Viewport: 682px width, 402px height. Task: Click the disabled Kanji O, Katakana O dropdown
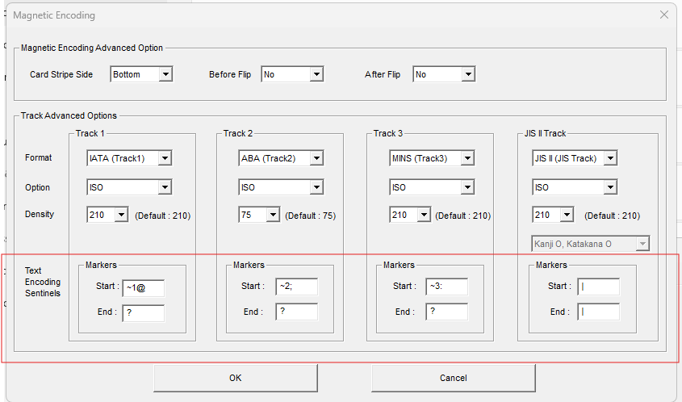click(591, 244)
